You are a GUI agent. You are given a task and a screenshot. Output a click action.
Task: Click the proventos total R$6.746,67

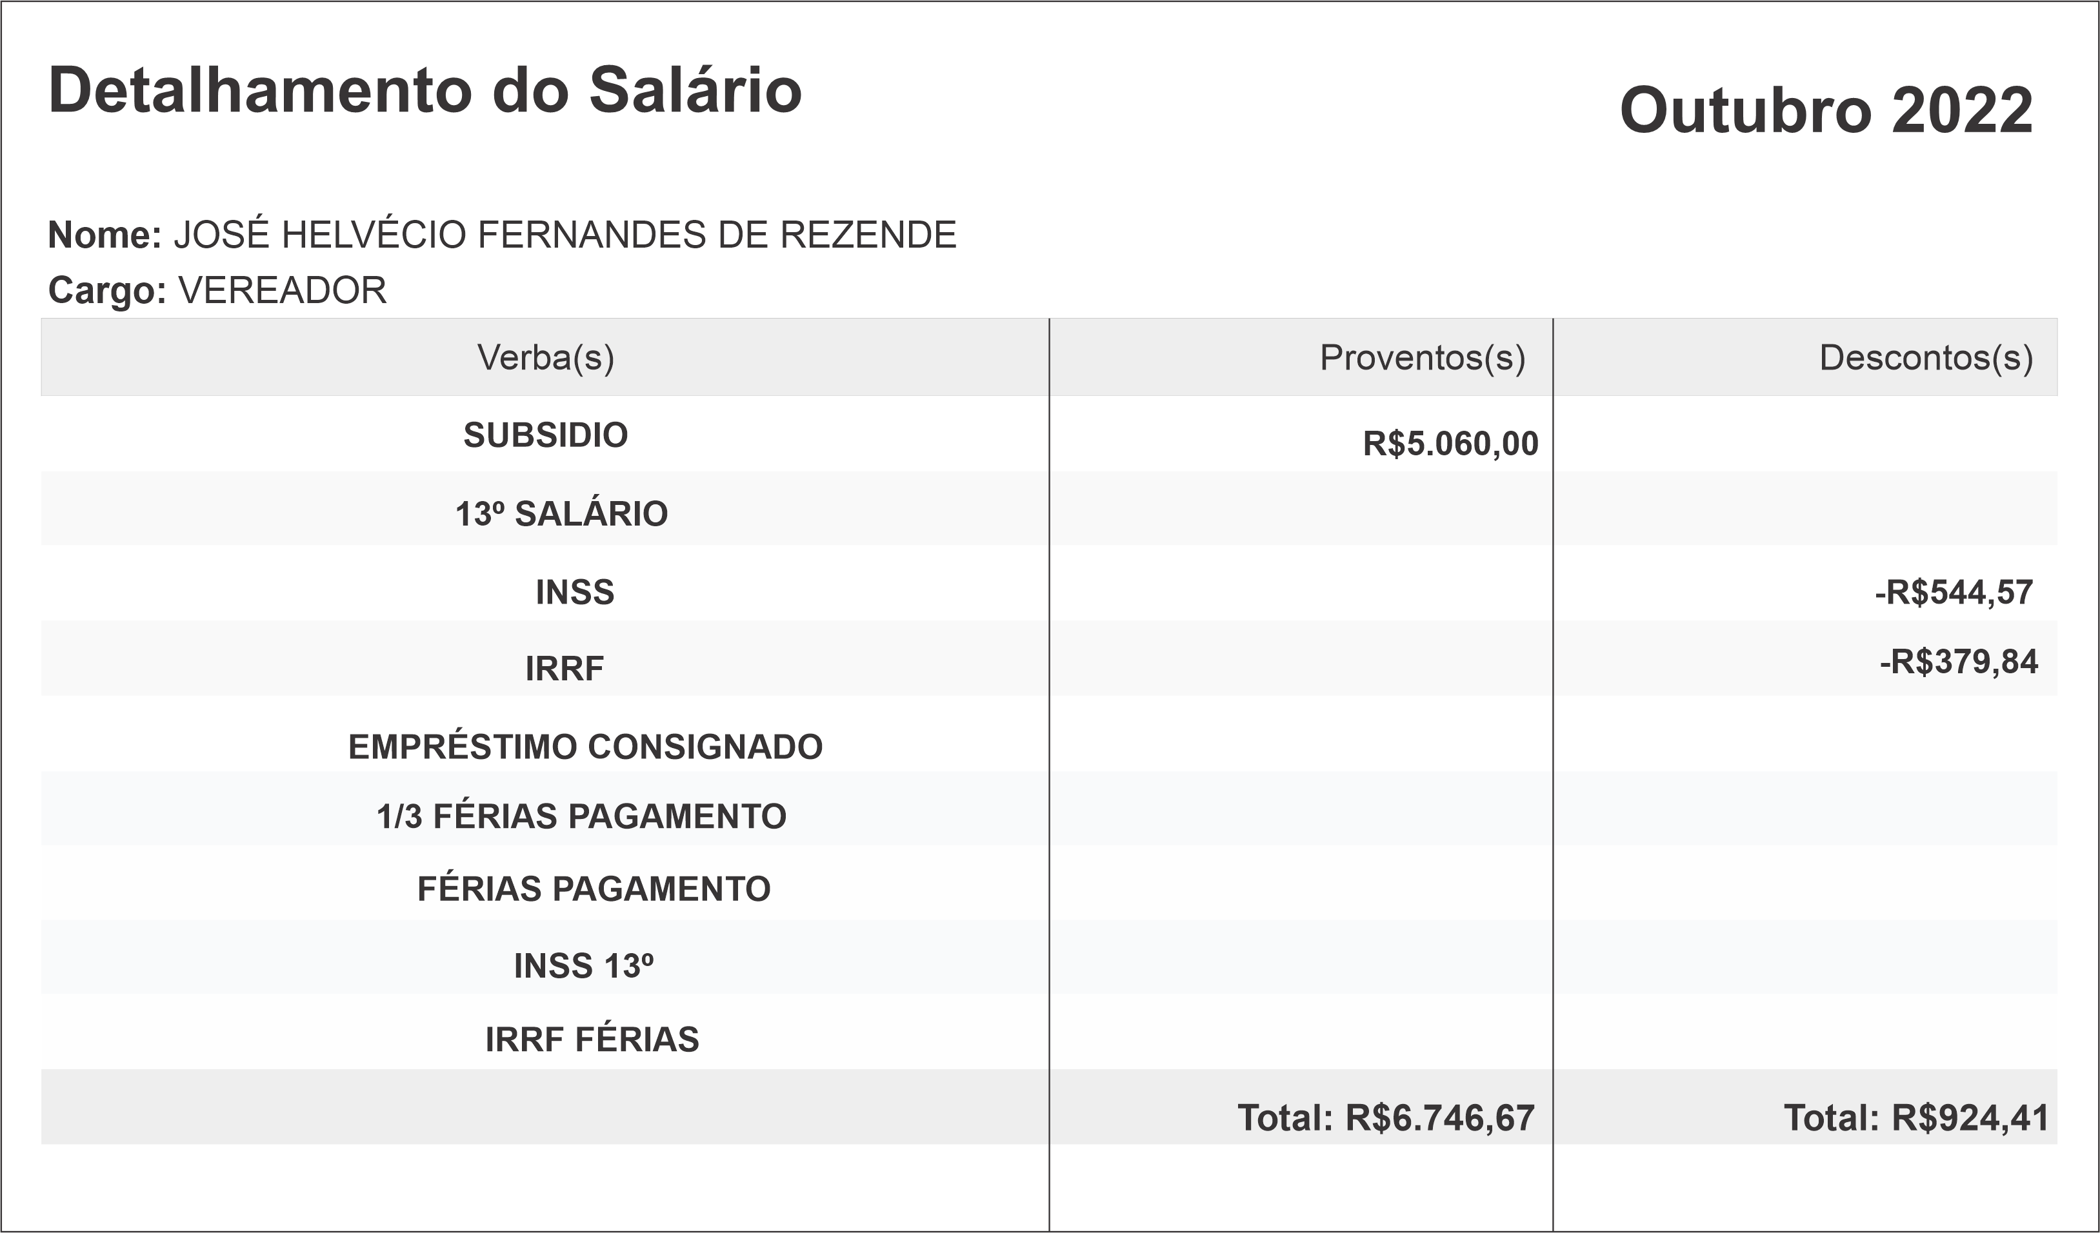coord(1386,1117)
